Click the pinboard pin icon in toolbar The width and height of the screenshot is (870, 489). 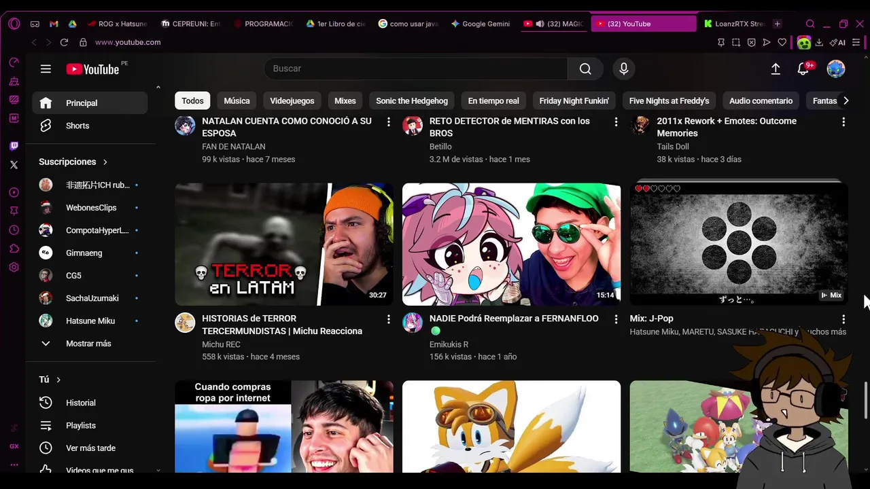(x=721, y=42)
